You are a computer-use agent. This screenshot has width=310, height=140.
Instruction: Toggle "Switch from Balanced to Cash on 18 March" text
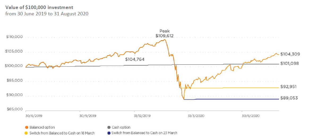click(62, 133)
